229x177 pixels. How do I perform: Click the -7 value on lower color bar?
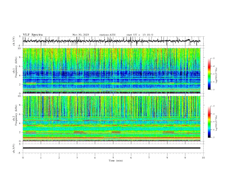point(213,138)
